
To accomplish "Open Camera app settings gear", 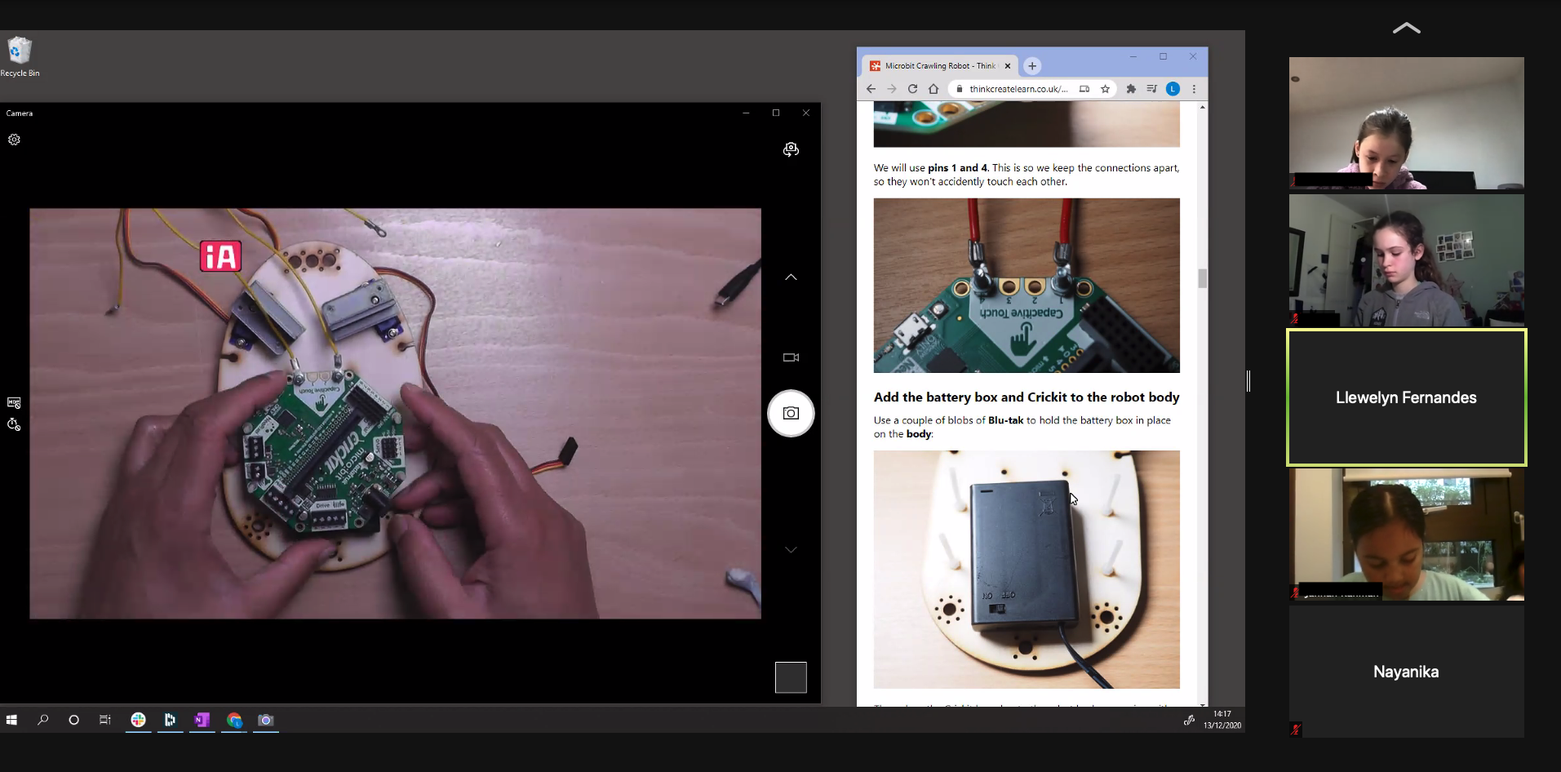I will click(x=14, y=140).
